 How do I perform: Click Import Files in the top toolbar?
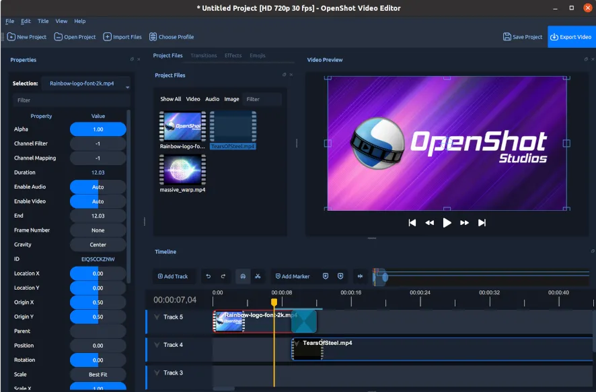pos(122,36)
